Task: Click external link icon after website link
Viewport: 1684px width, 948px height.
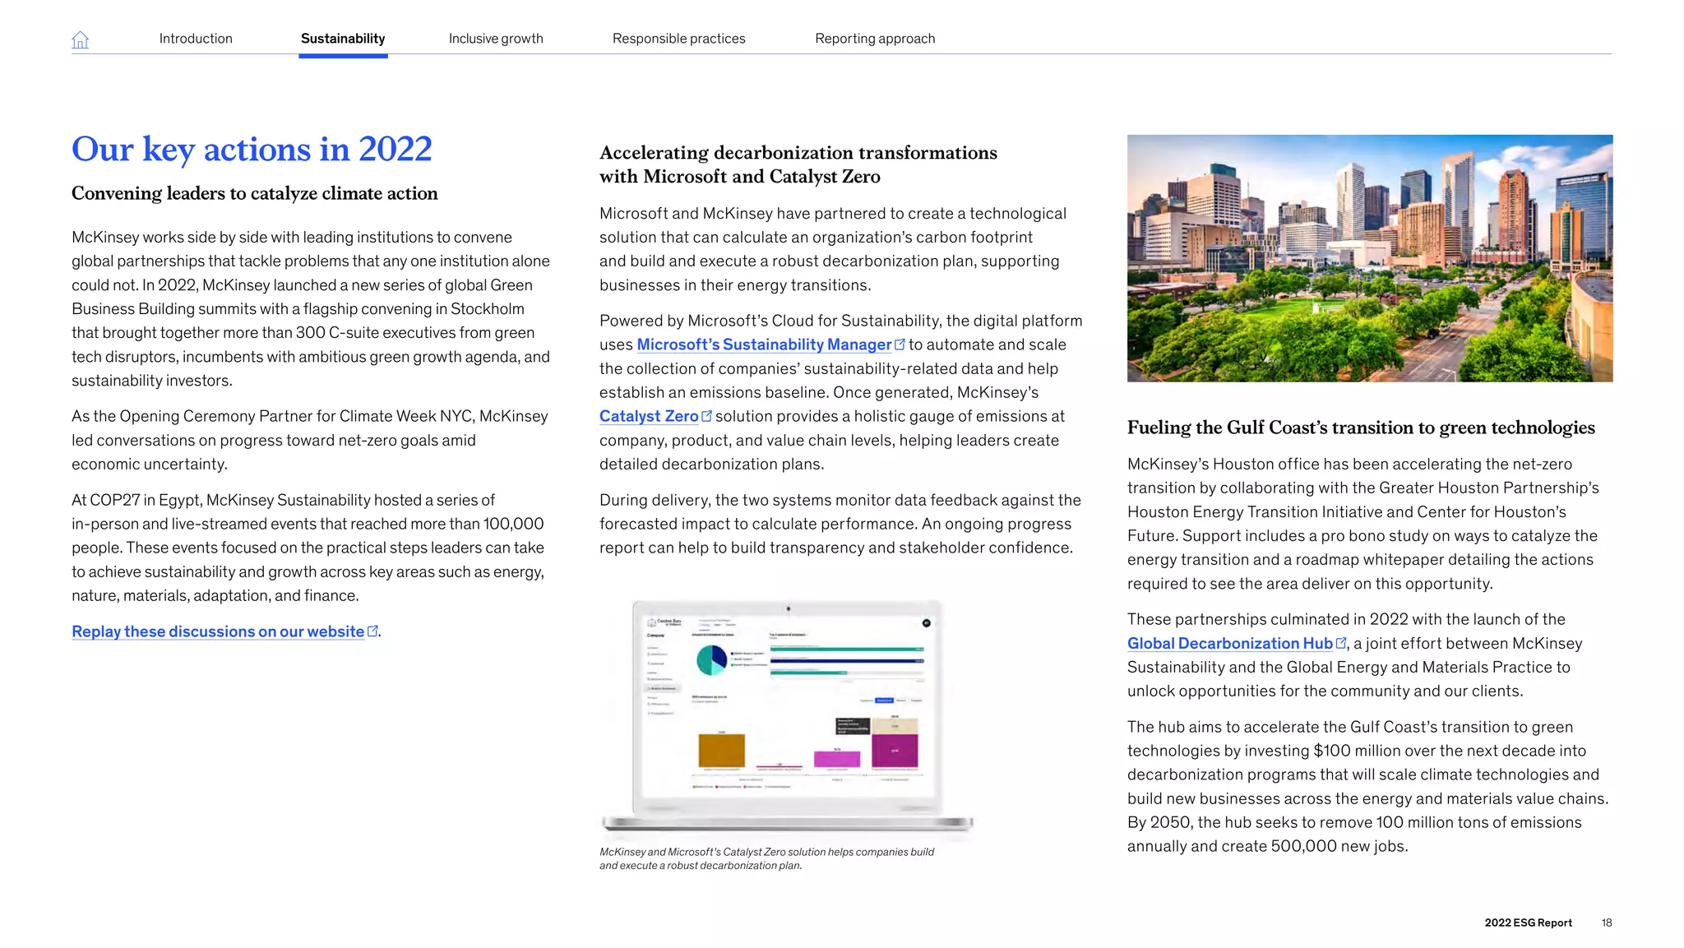Action: pyautogui.click(x=372, y=631)
